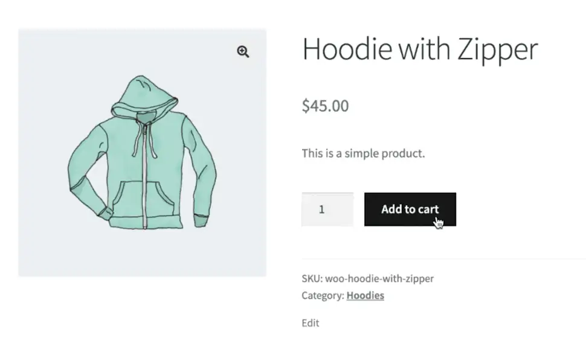Viewport: 586px width, 338px height.
Task: Click the Edit link below category
Action: [x=311, y=323]
